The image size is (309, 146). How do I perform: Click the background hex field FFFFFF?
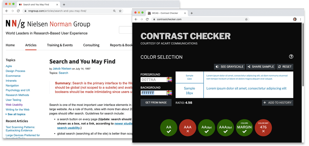[154, 93]
